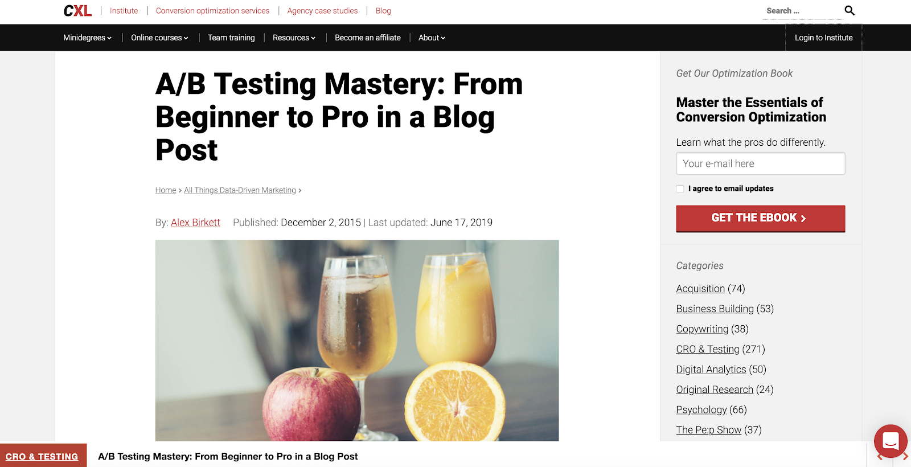The height and width of the screenshot is (467, 911).
Task: Go to Team training page
Action: tap(231, 38)
